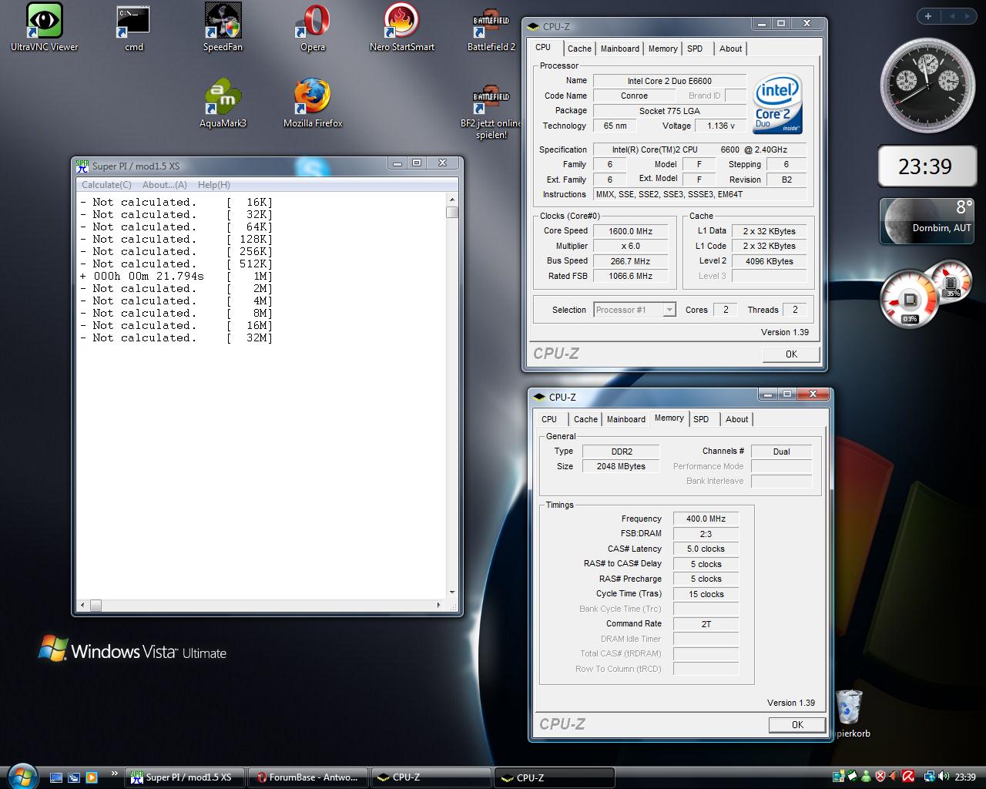Click the muted red speaker tray icon
This screenshot has height=789, width=986.
tap(894, 777)
